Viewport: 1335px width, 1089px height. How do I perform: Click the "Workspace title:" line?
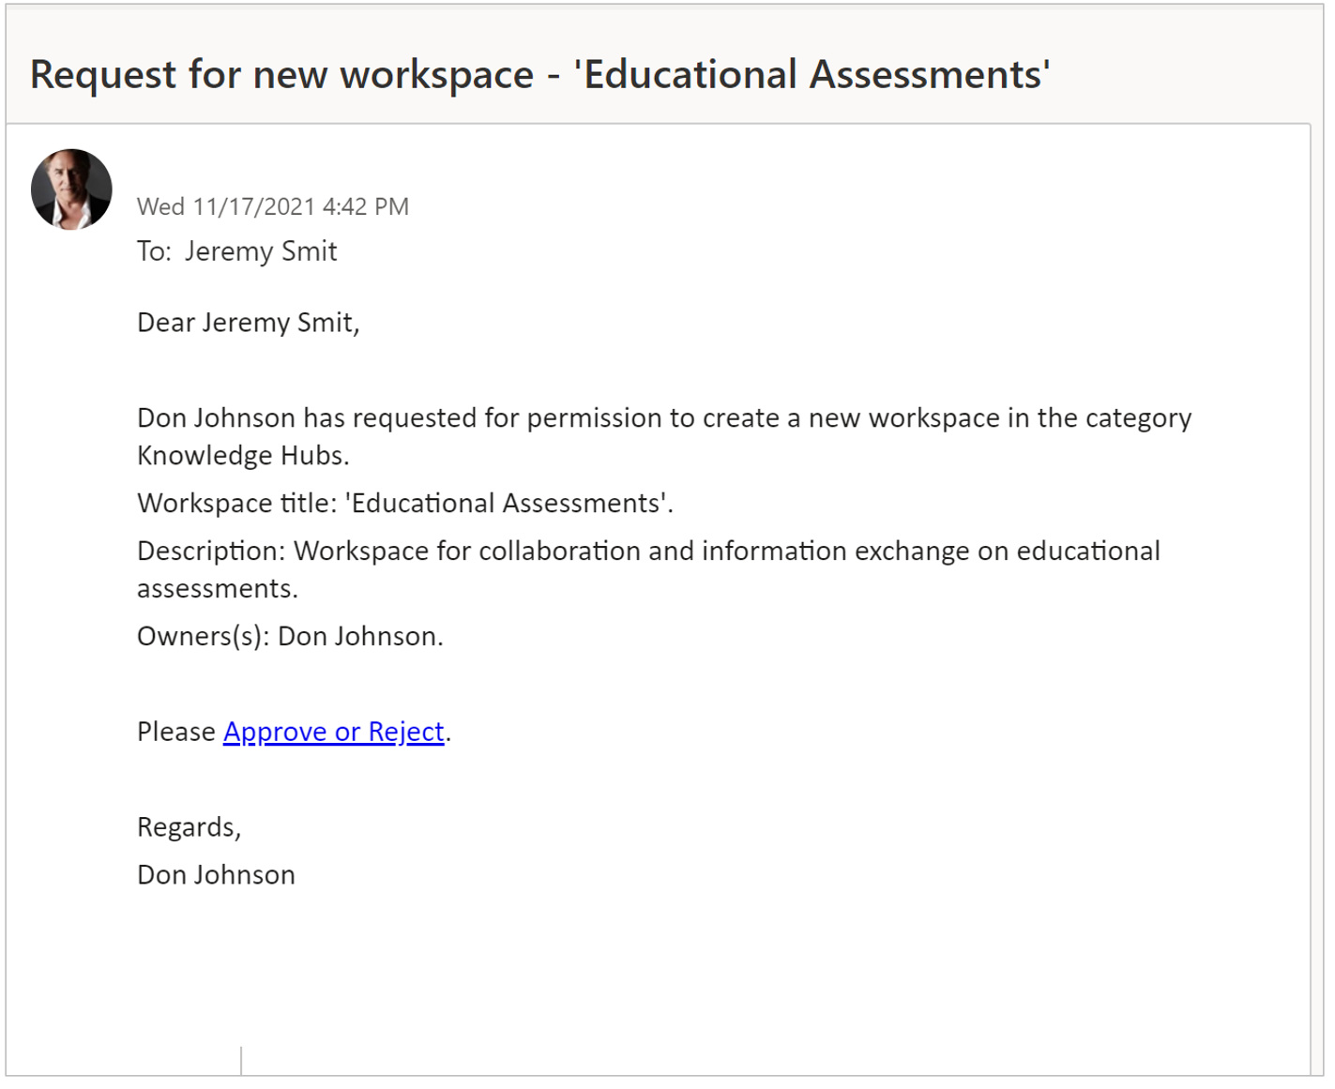[405, 504]
